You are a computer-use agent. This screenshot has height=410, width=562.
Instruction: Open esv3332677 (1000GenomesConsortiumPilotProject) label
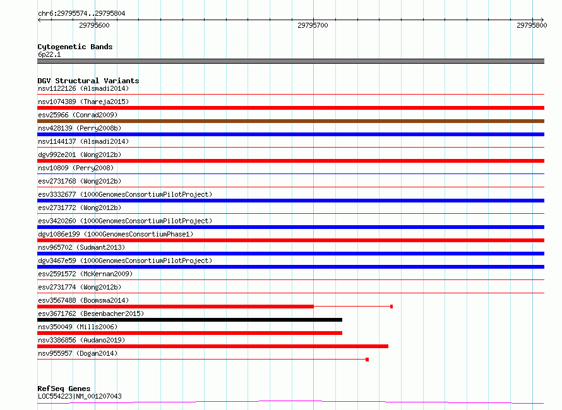coord(125,194)
